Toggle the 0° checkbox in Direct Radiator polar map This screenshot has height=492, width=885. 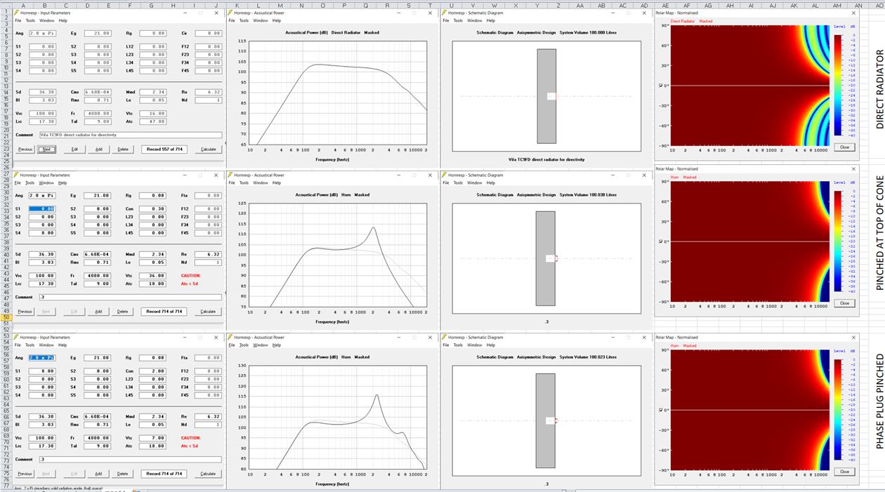[x=661, y=86]
